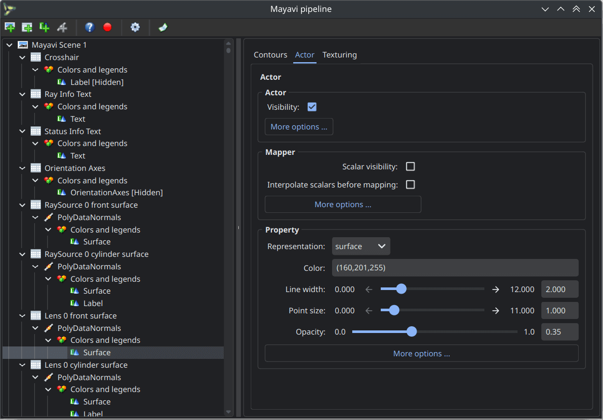Image resolution: width=603 pixels, height=420 pixels.
Task: Click PolyDataNormals filter icon under Lens 0 front surface
Action: pyautogui.click(x=49, y=328)
